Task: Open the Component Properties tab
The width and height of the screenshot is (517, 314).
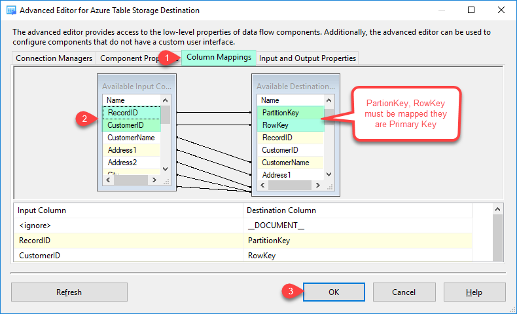Action: tap(139, 58)
